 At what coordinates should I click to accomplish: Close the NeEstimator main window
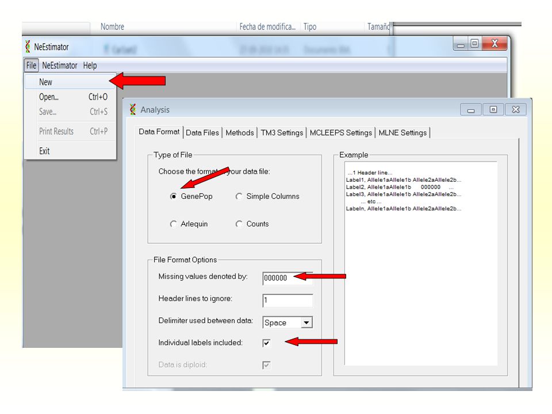coord(494,44)
